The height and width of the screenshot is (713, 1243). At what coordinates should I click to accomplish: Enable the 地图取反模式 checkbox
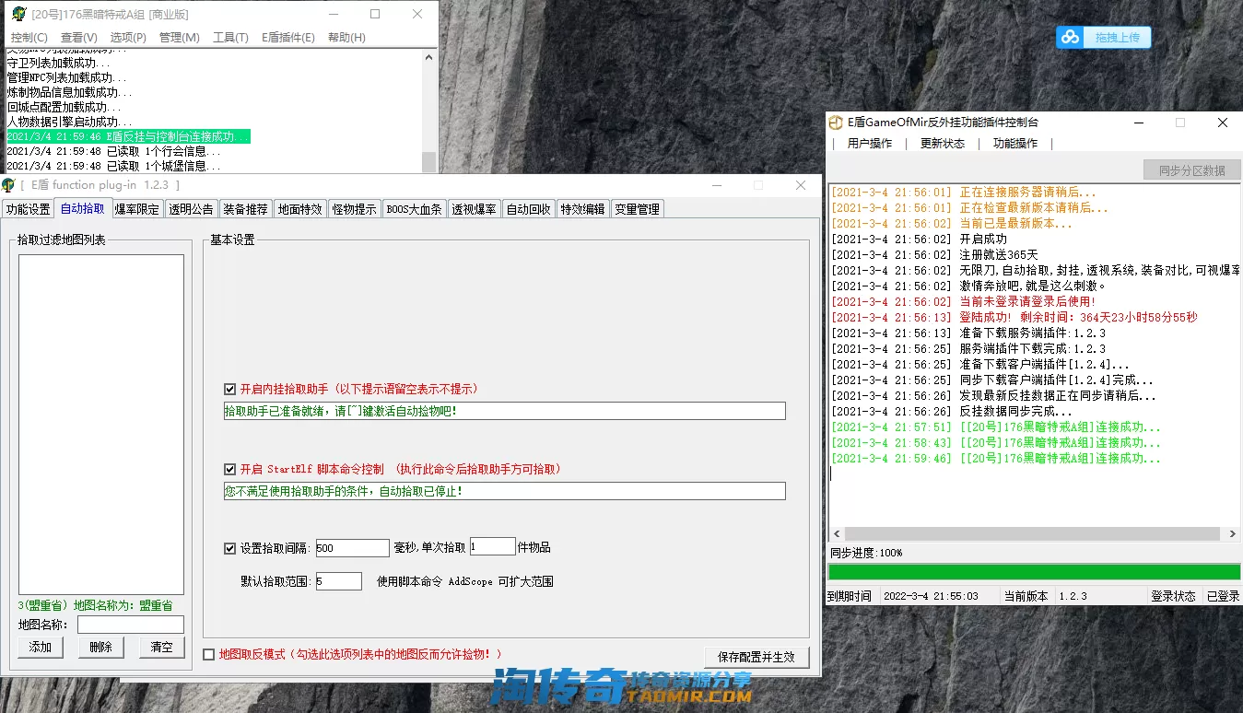coord(208,654)
